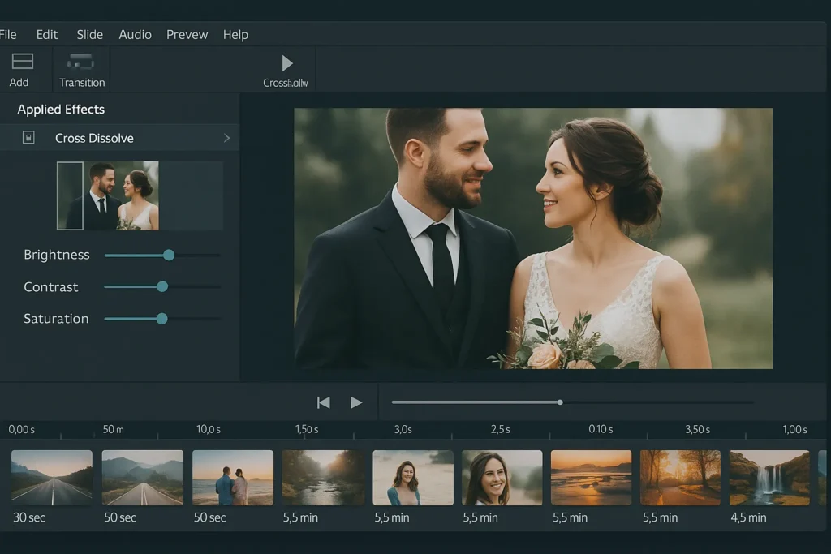Adjust the Brightness slider handle

click(x=169, y=255)
